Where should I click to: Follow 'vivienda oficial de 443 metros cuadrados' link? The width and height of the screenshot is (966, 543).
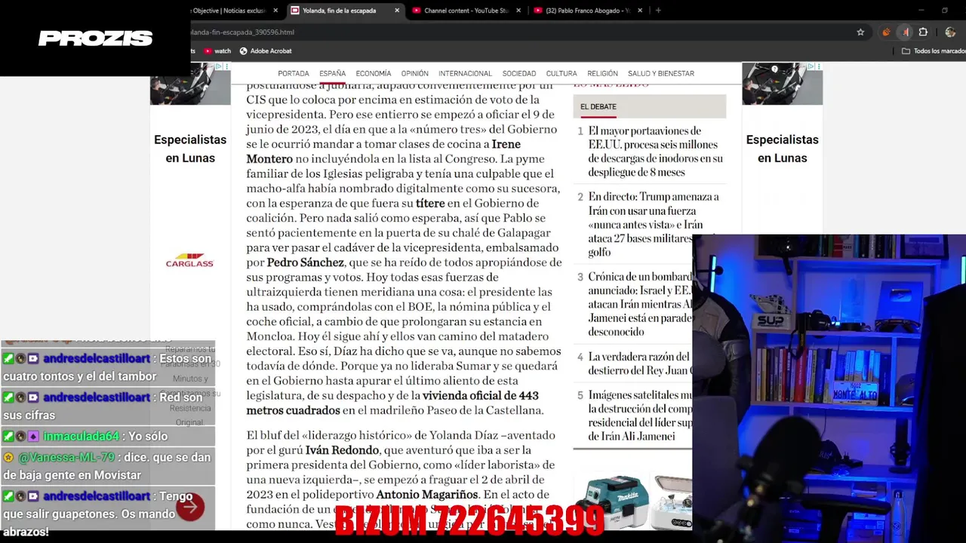(x=392, y=403)
